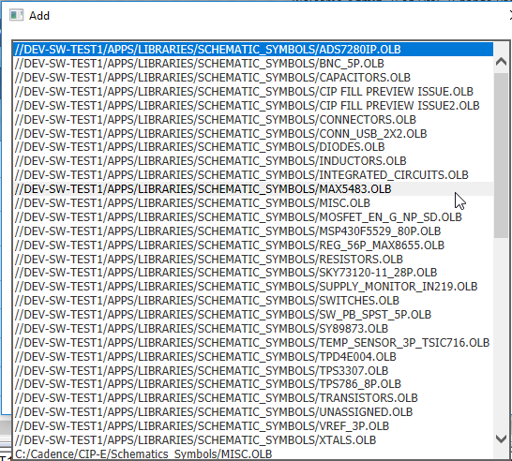Pick the TRANSISTORS.OLB library
Image resolution: width=512 pixels, height=461 pixels.
click(x=253, y=398)
